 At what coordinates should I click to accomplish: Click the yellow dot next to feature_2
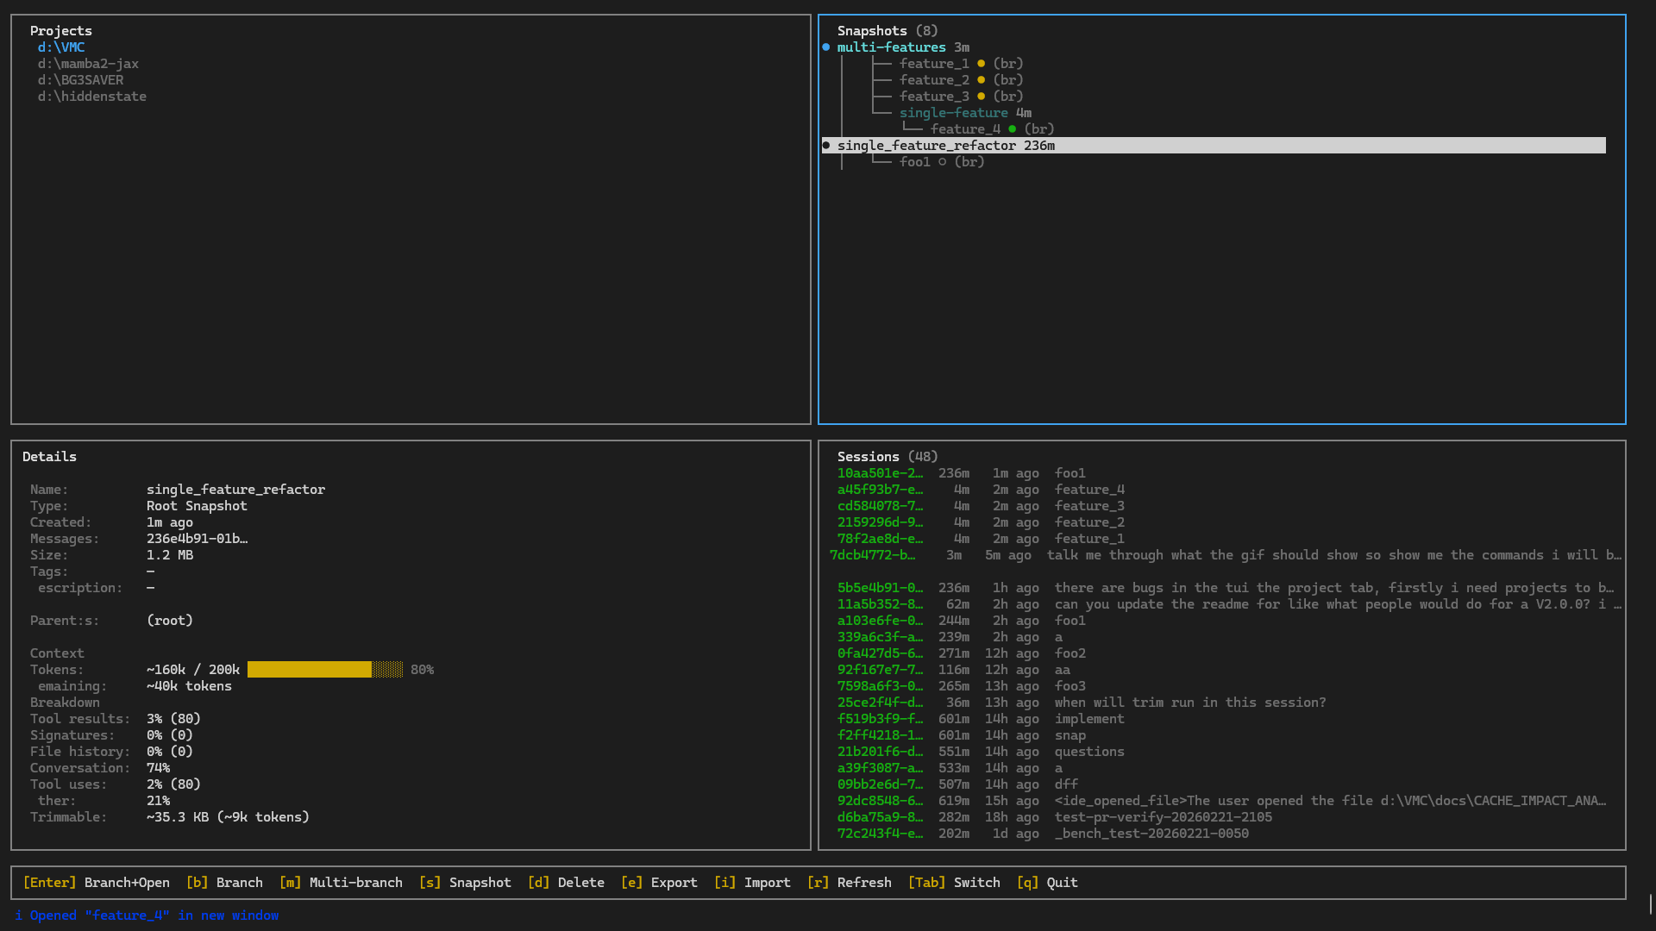click(982, 79)
